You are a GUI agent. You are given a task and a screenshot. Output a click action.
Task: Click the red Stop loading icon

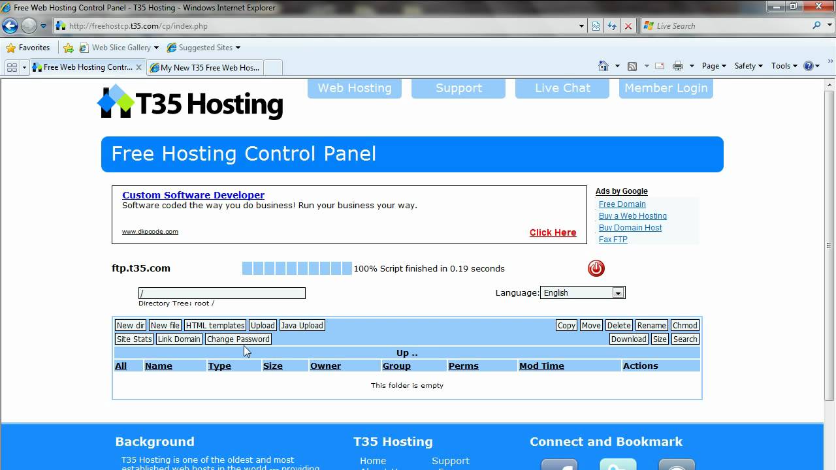click(x=628, y=26)
